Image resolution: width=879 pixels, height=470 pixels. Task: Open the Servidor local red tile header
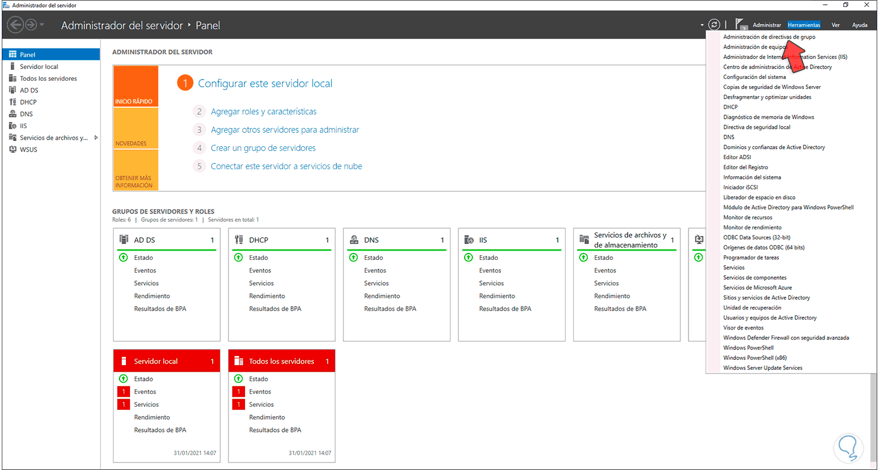click(x=166, y=361)
